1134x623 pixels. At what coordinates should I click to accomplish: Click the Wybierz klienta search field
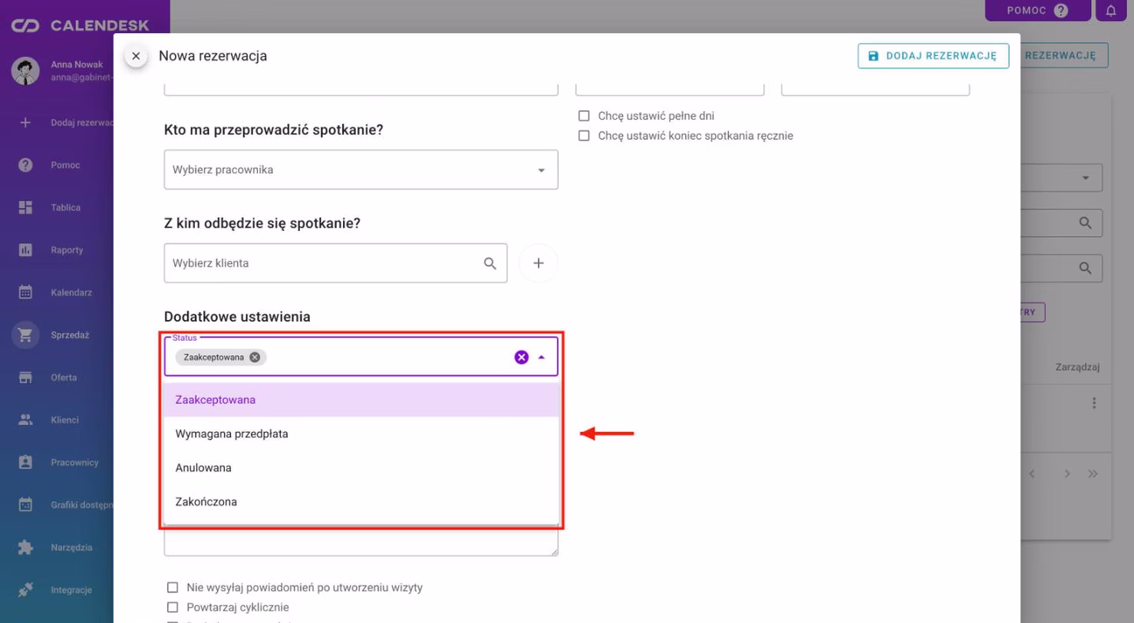(x=335, y=263)
